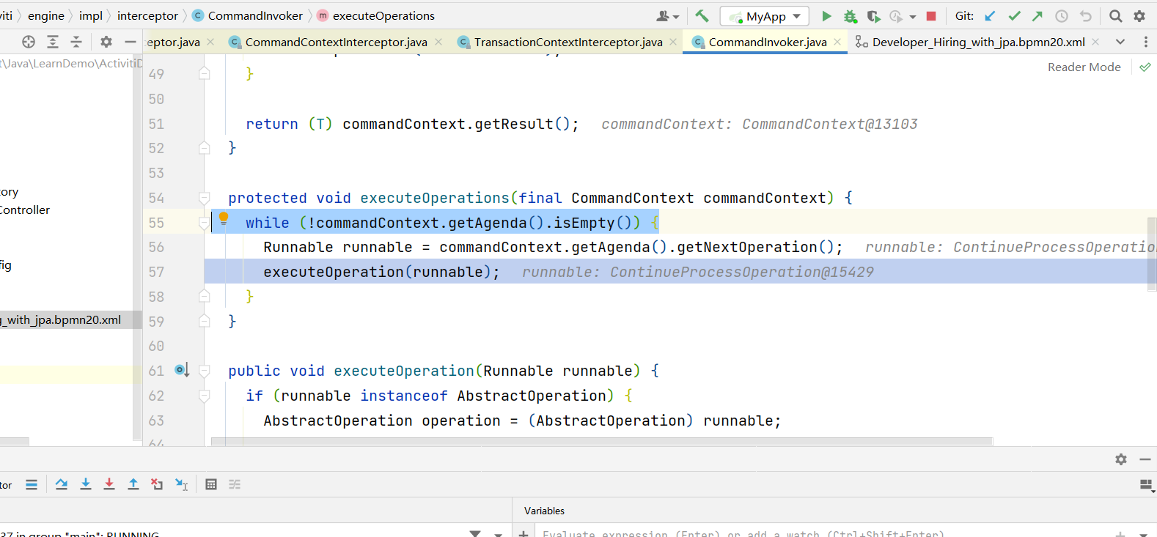
Task: Click the interceptor breadcrumb
Action: click(147, 15)
